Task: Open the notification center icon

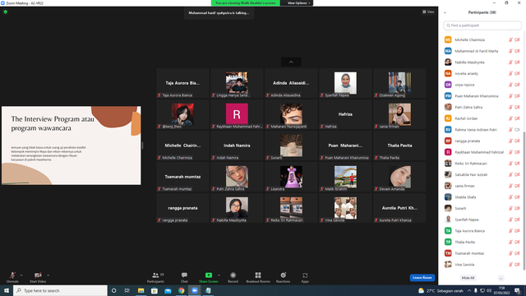Action: pos(517,290)
